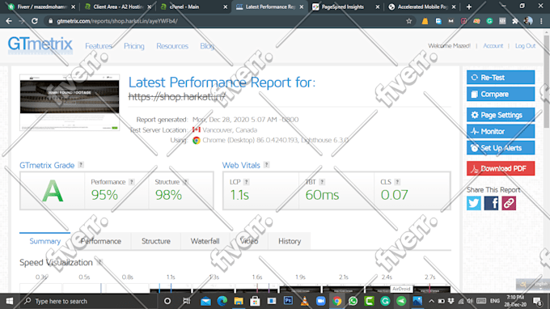
Task: Open File Explorer from the taskbar
Action: click(x=239, y=301)
